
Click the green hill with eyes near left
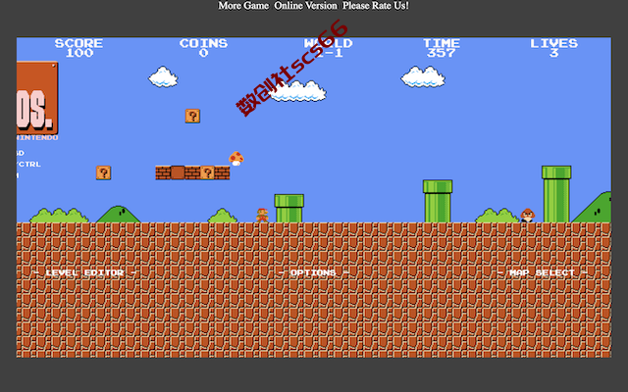pyautogui.click(x=118, y=215)
